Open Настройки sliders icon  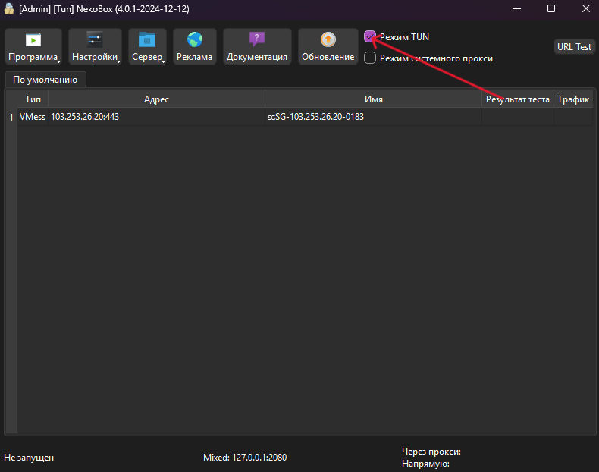coord(94,39)
